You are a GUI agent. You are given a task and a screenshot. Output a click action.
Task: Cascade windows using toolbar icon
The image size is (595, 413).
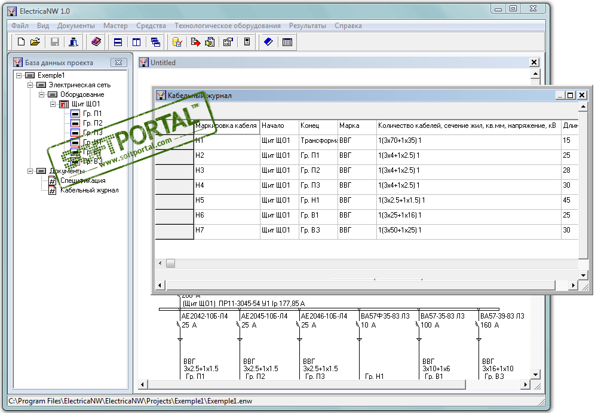point(155,42)
